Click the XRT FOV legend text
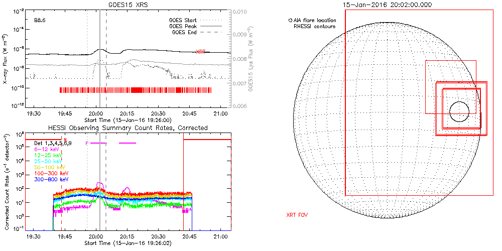Image resolution: width=502 pixels, height=251 pixels. [x=297, y=215]
